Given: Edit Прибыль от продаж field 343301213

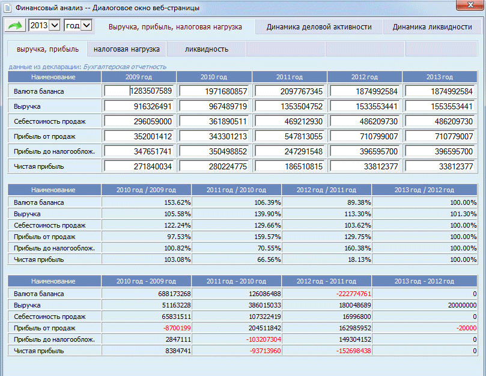Looking at the screenshot, I should pyautogui.click(x=214, y=136).
